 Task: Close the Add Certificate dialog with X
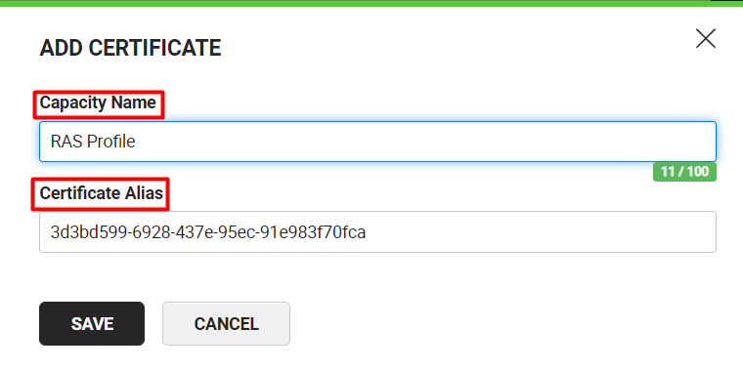tap(705, 38)
